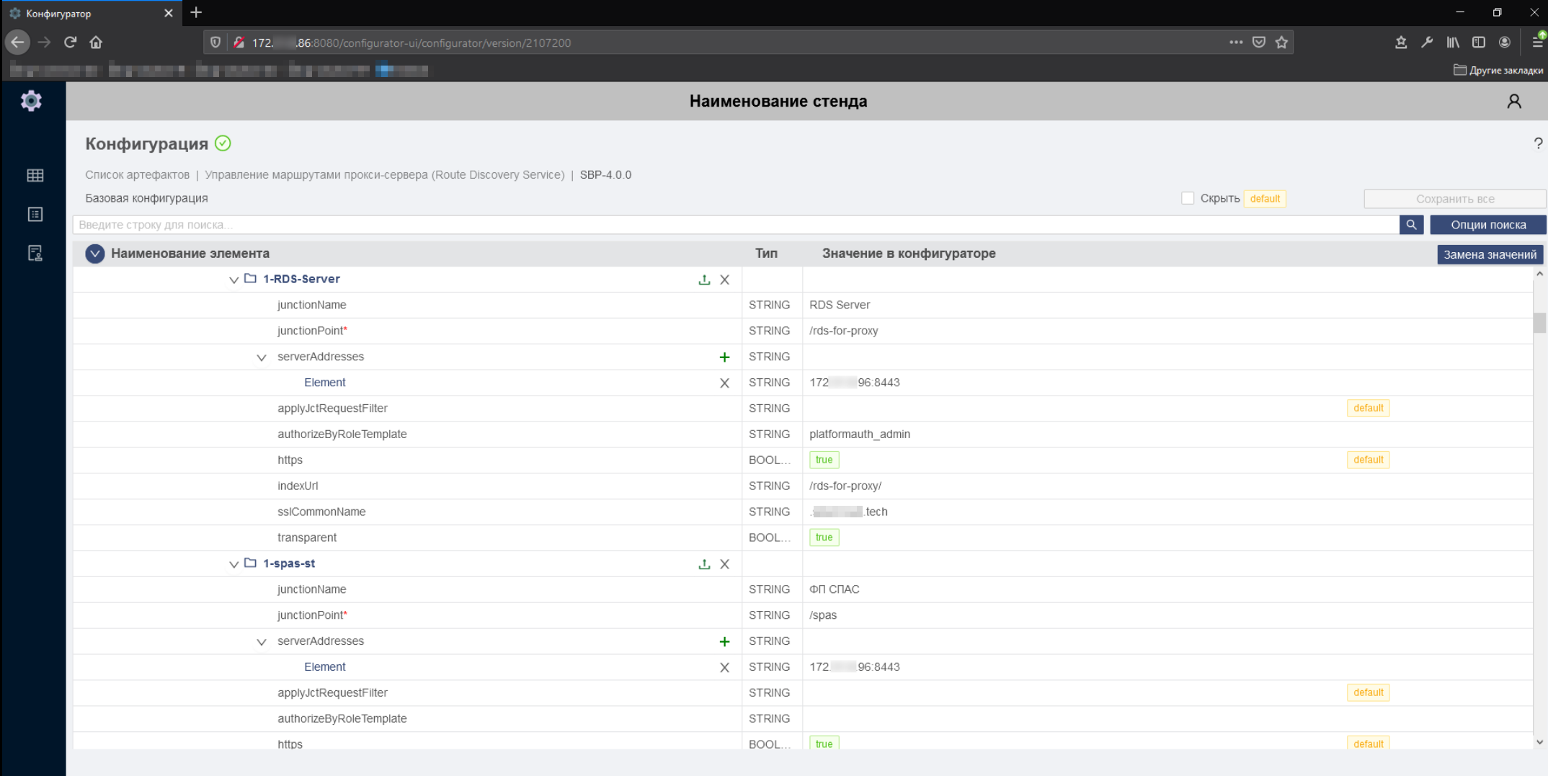The image size is (1548, 776).
Task: Go to Список артефактов breadcrumb
Action: 137,175
